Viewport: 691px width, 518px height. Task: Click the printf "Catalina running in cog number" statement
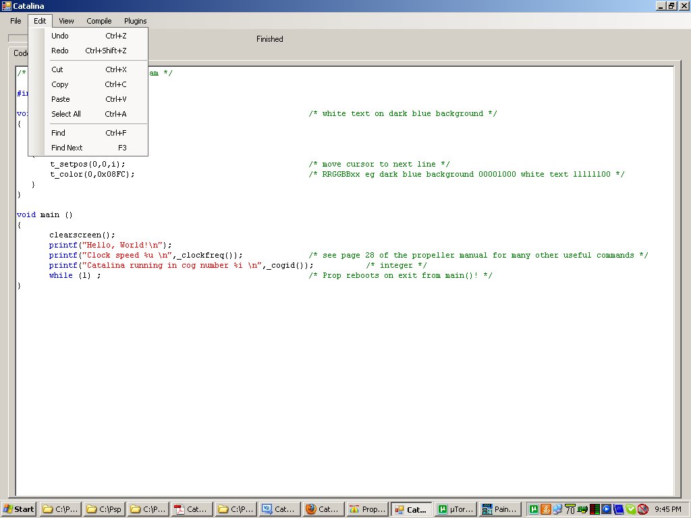click(181, 266)
